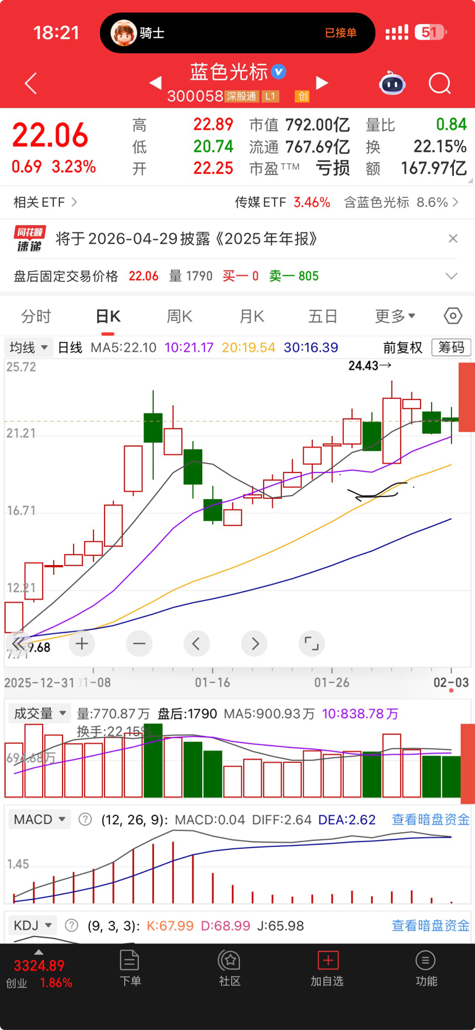Expand 含蓝色光标 ETF details
The height and width of the screenshot is (1030, 475).
401,202
